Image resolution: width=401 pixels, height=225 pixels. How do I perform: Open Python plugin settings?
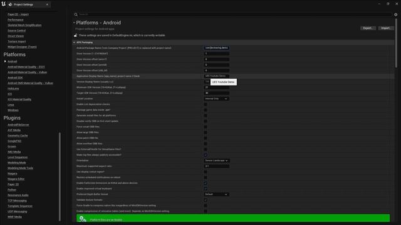12,190
